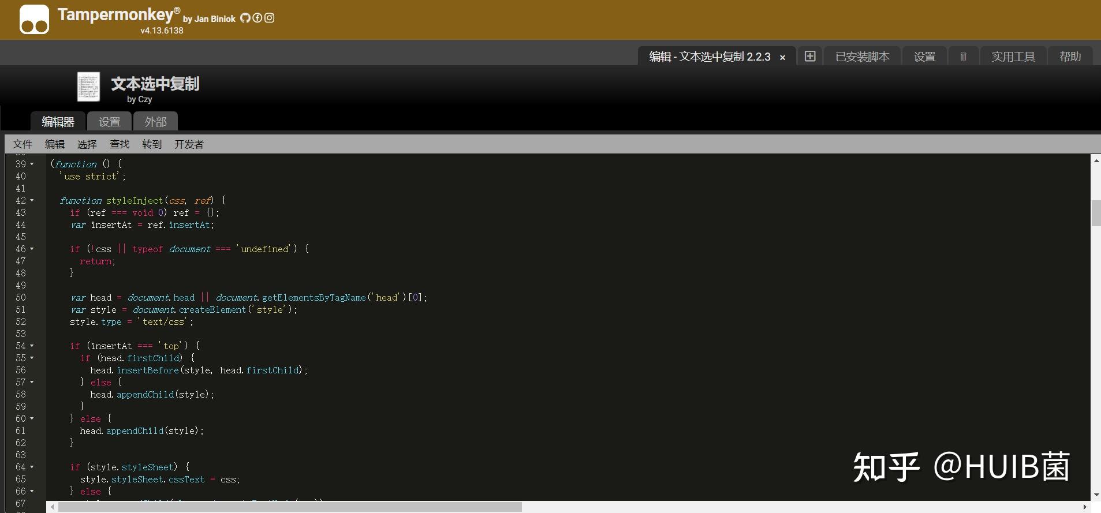The height and width of the screenshot is (513, 1101).
Task: Click styleInject function name on line 42
Action: click(135, 200)
